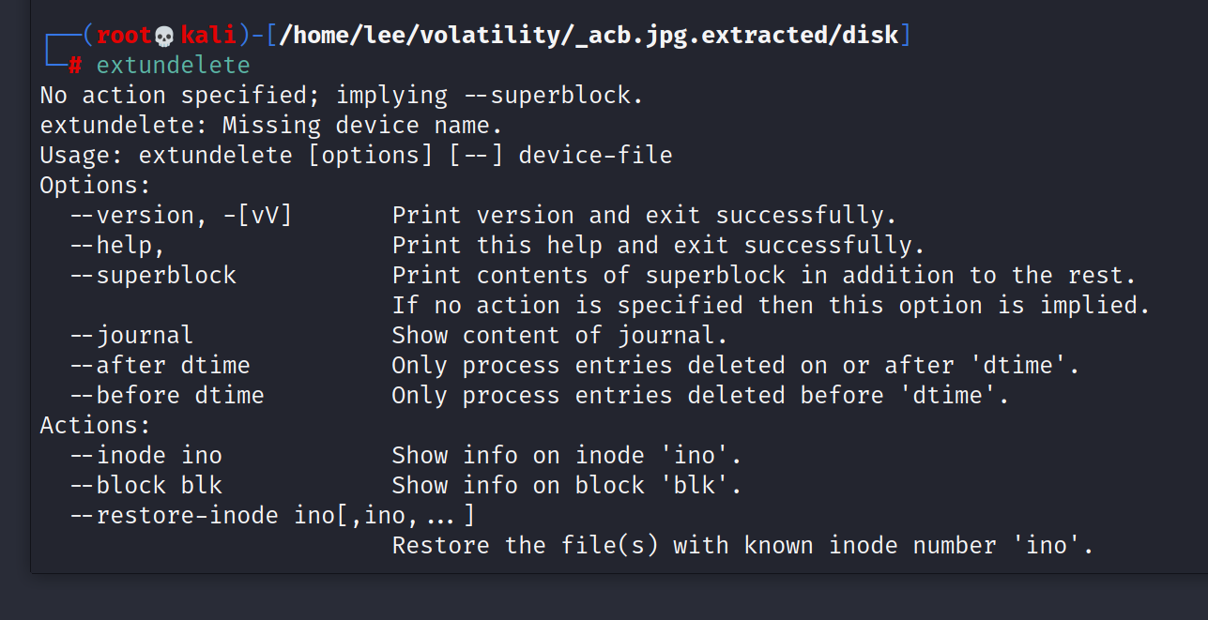Click the red root username
The width and height of the screenshot is (1208, 620).
click(125, 37)
